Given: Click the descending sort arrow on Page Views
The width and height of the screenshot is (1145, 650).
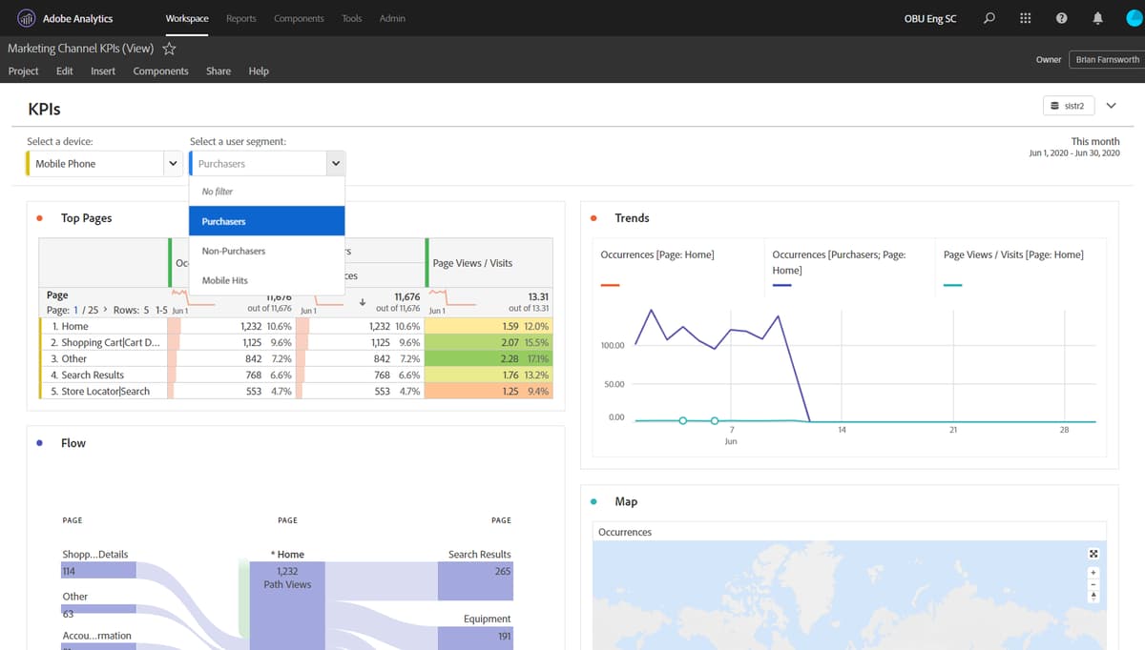Looking at the screenshot, I should pyautogui.click(x=364, y=304).
